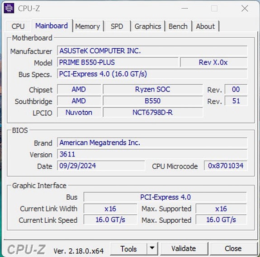Minimize the CPU-Z window
The image size is (260, 257).
185,8
